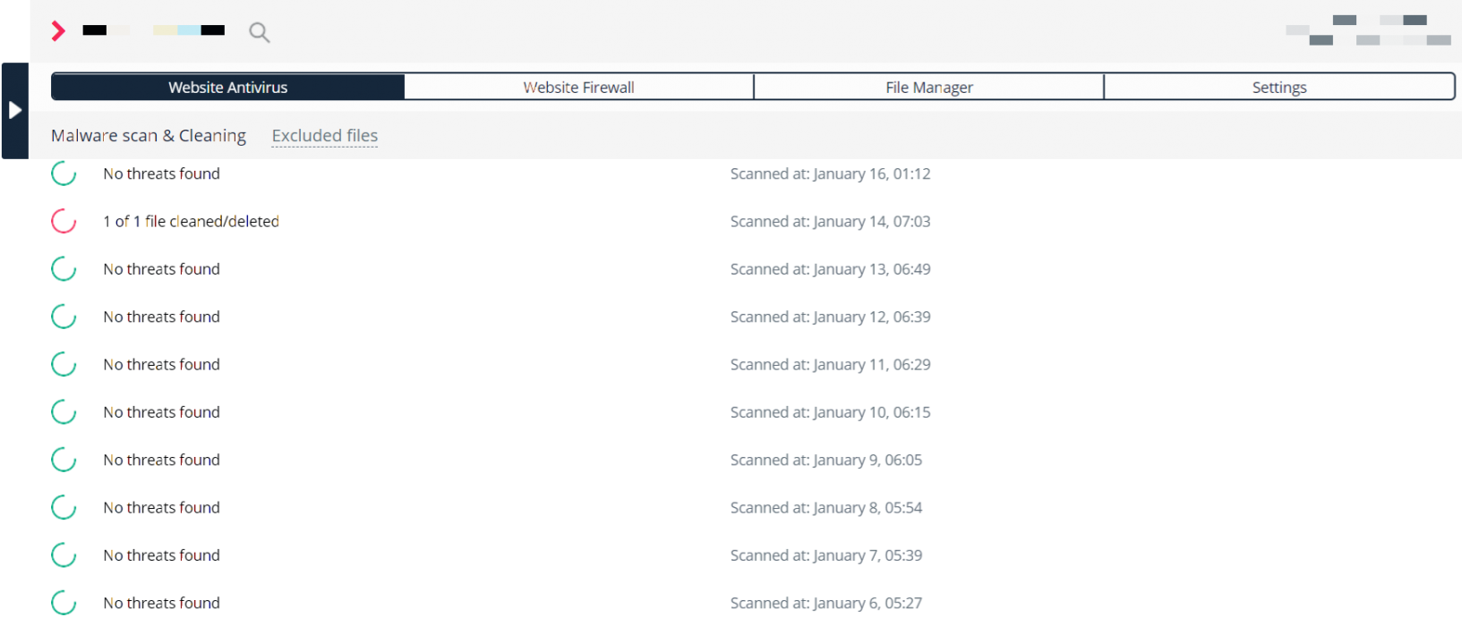The width and height of the screenshot is (1462, 626).
Task: Open the Excluded files link
Action: tap(325, 136)
